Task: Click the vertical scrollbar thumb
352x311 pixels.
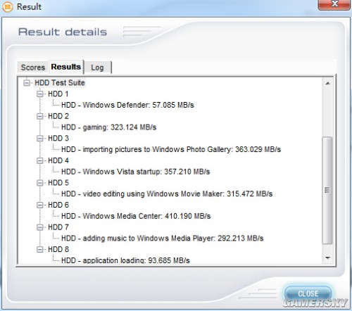Action: pos(327,190)
